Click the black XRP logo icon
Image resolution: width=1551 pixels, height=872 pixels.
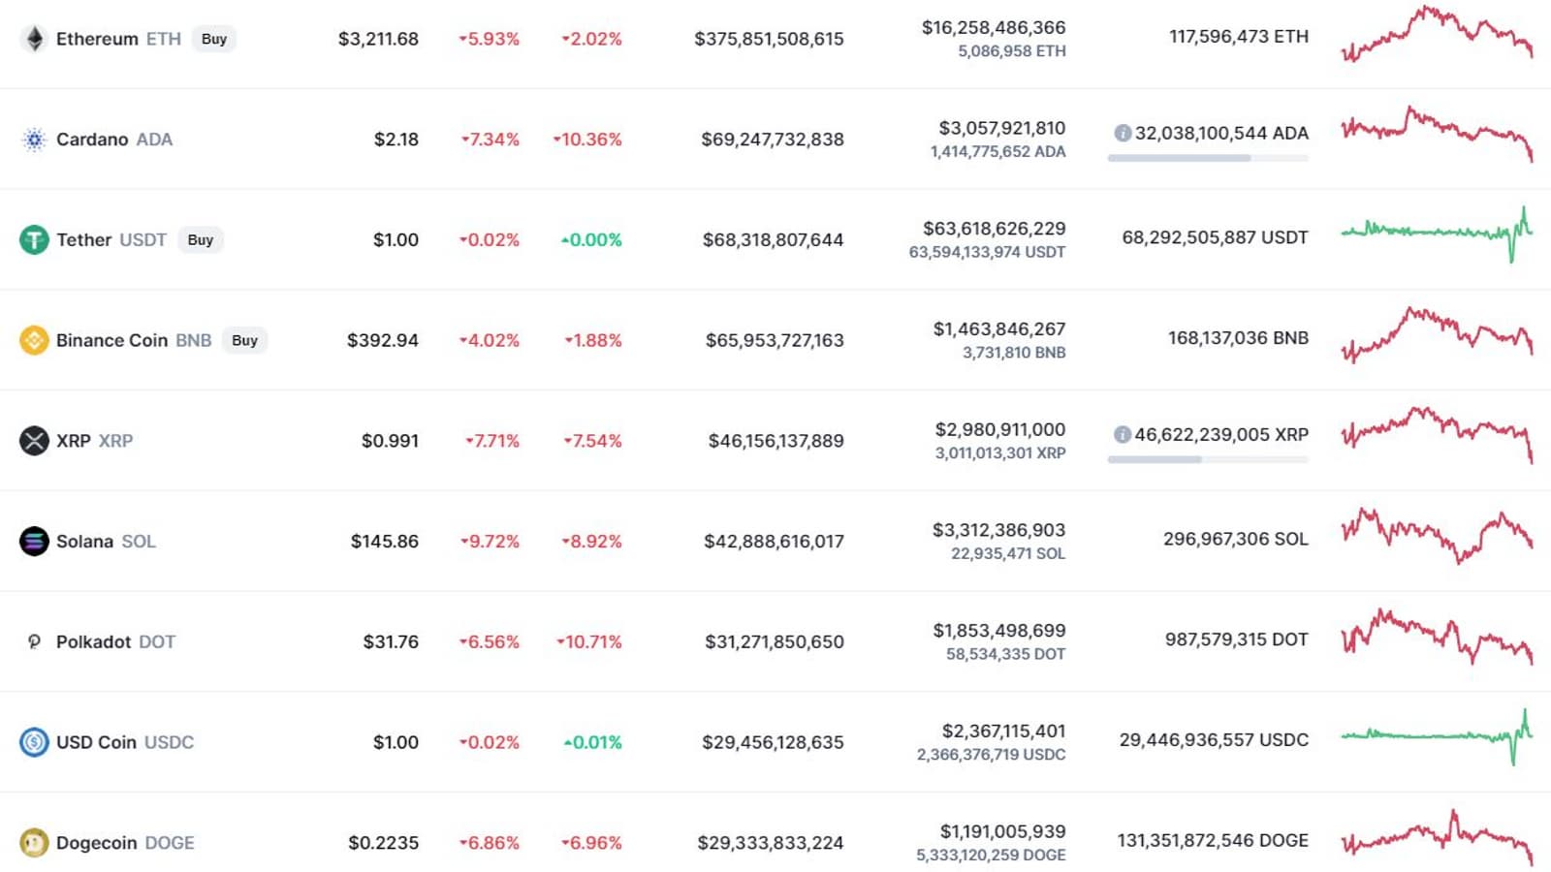coord(35,441)
